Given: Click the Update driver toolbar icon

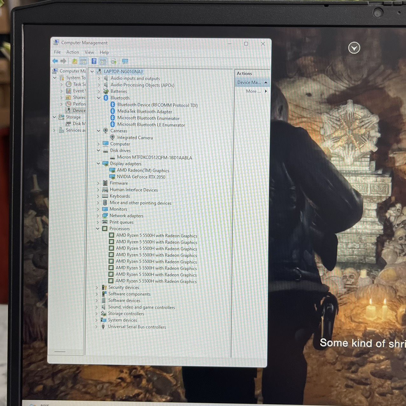Looking at the screenshot, I should point(114,61).
